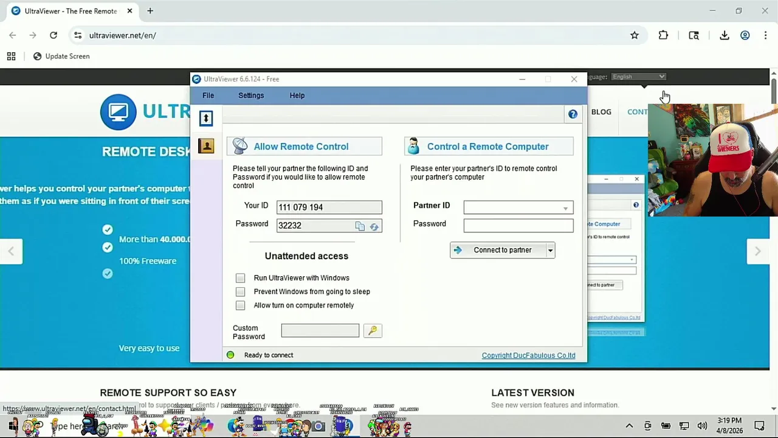Open the blue help question mark icon
This screenshot has height=438, width=778.
pyautogui.click(x=573, y=114)
